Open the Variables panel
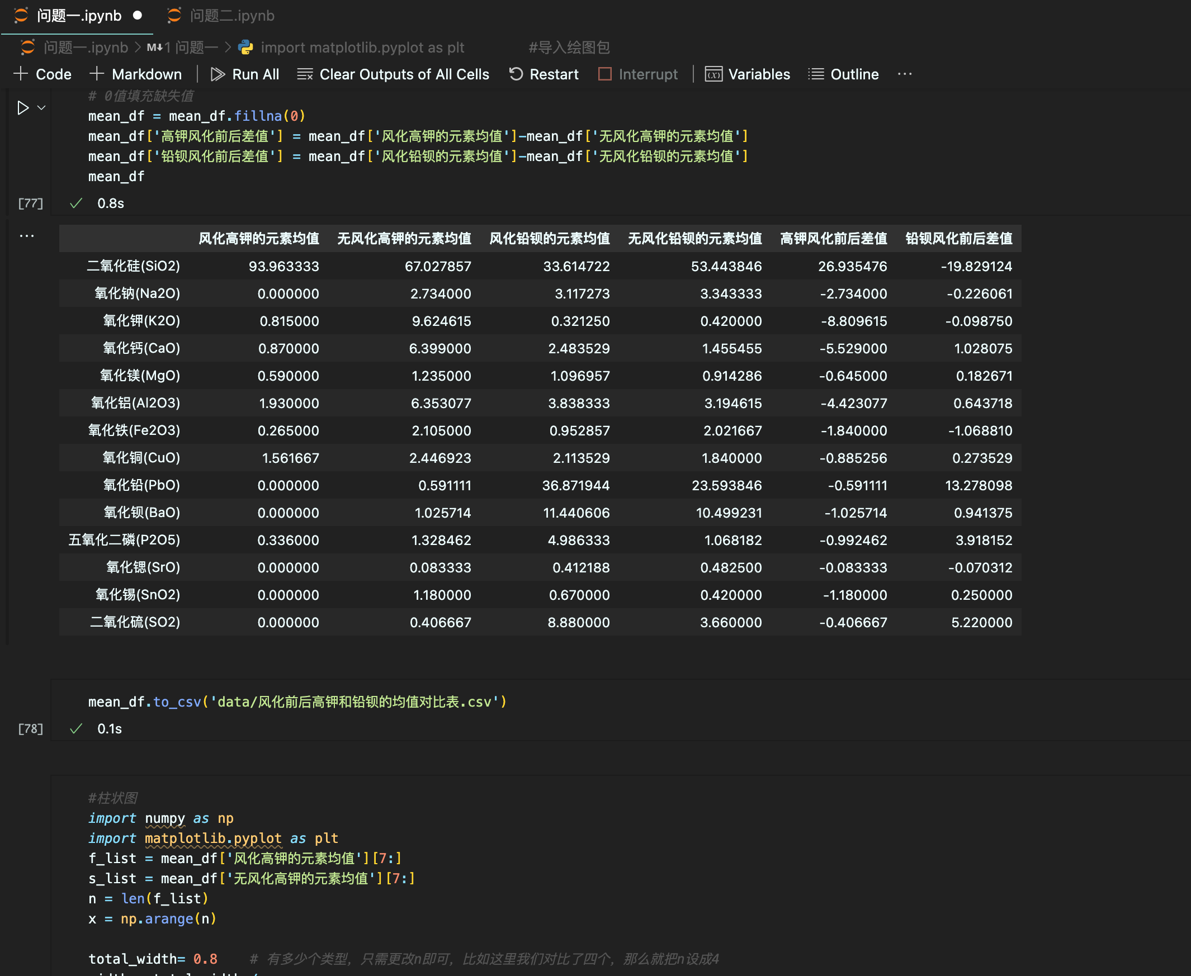 [748, 74]
